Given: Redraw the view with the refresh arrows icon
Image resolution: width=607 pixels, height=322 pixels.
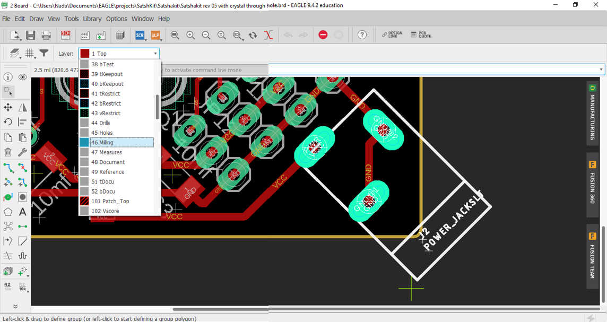Looking at the screenshot, I should coord(253,35).
